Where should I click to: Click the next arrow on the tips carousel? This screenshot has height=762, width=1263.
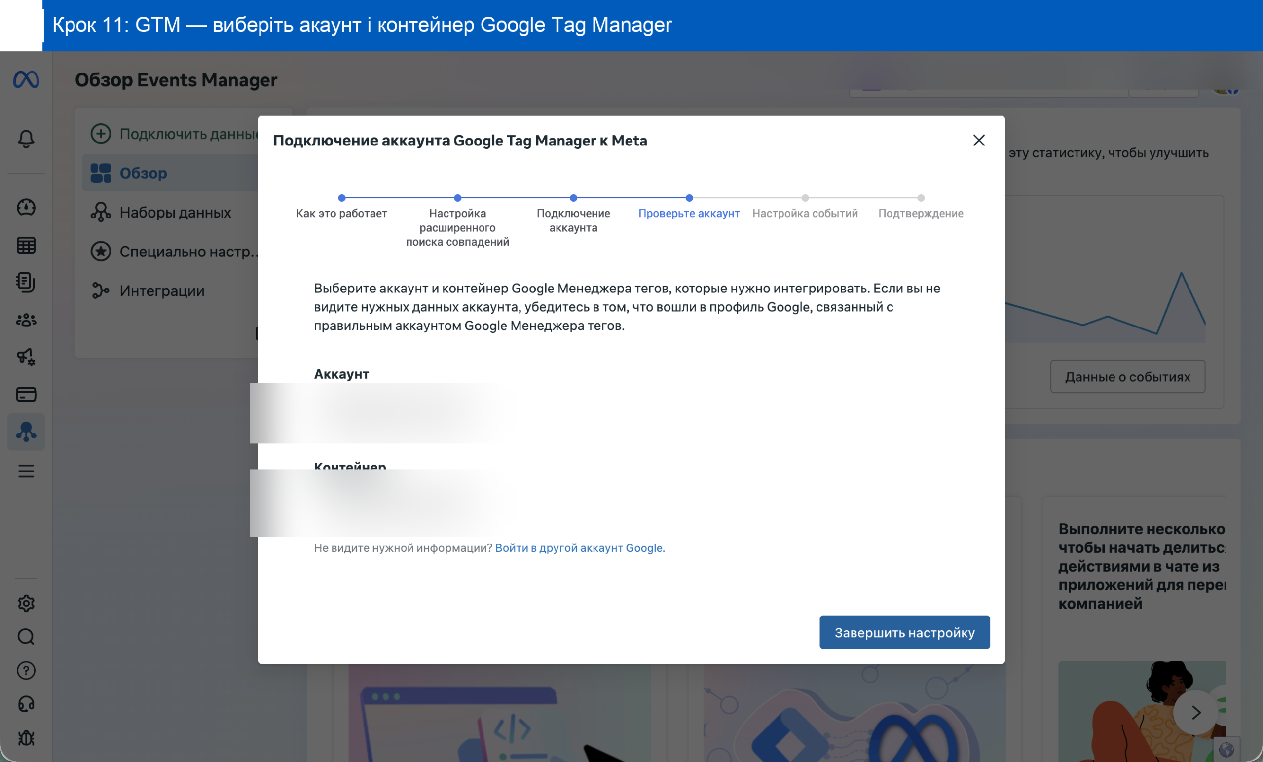pos(1196,712)
